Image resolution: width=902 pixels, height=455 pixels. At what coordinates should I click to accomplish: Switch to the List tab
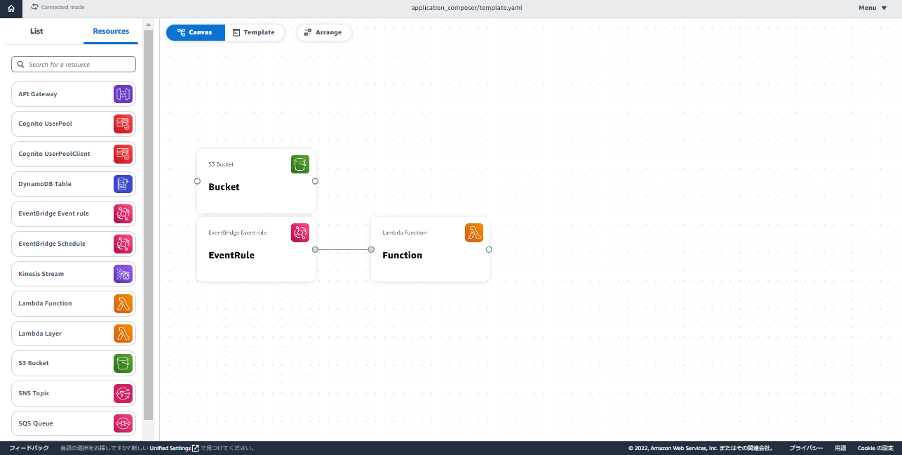point(36,31)
